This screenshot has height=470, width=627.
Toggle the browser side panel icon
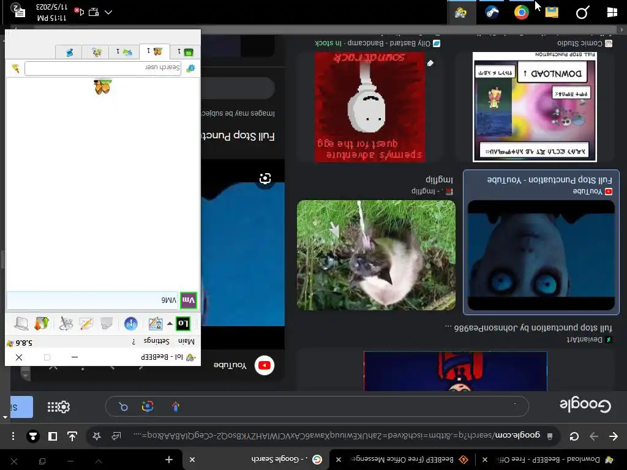pyautogui.click(x=53, y=436)
